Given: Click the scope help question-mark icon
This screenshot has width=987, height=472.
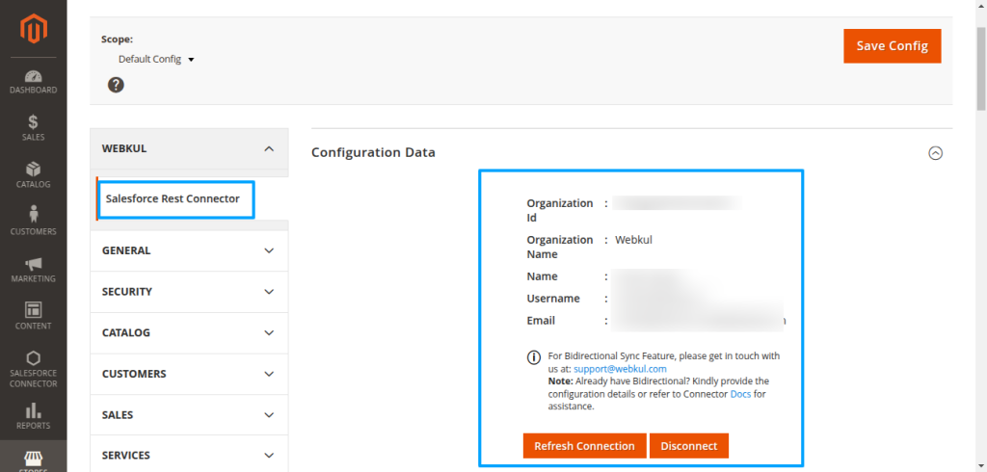Looking at the screenshot, I should (x=116, y=85).
